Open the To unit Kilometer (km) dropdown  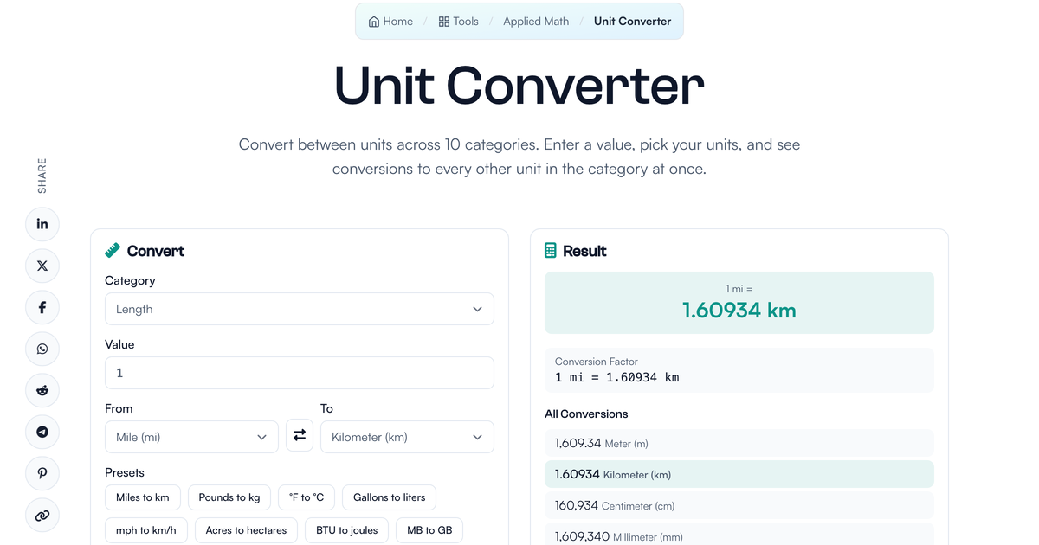coord(407,437)
